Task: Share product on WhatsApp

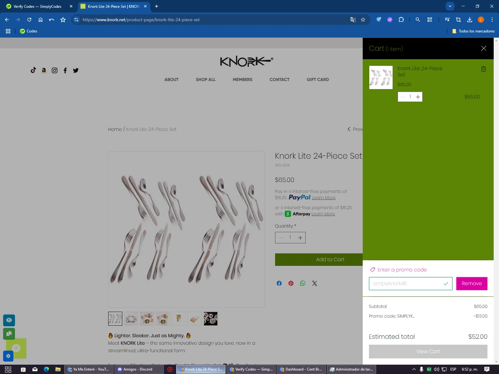Action: (303, 283)
